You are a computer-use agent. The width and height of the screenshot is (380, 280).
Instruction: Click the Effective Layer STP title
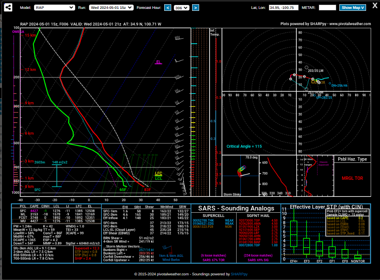point(326,207)
